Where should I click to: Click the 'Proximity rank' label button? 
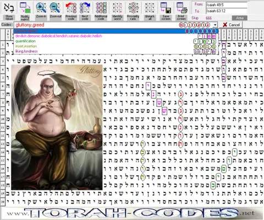[133, 18]
